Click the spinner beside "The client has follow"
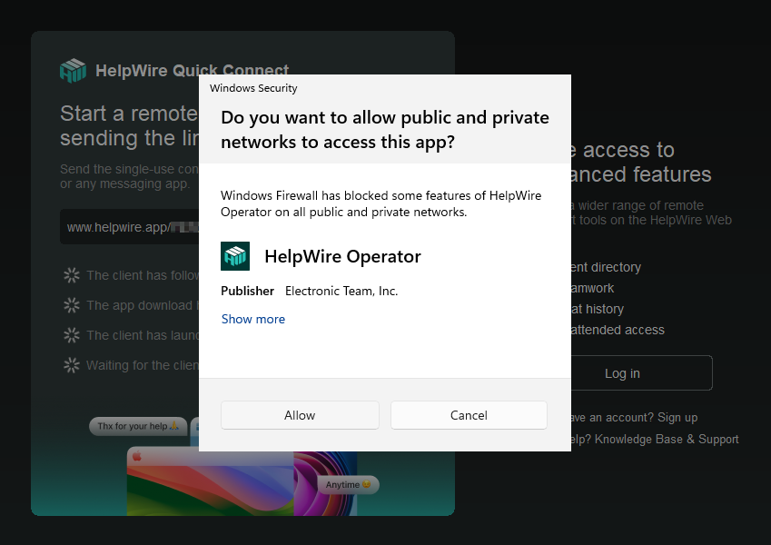 pos(72,275)
